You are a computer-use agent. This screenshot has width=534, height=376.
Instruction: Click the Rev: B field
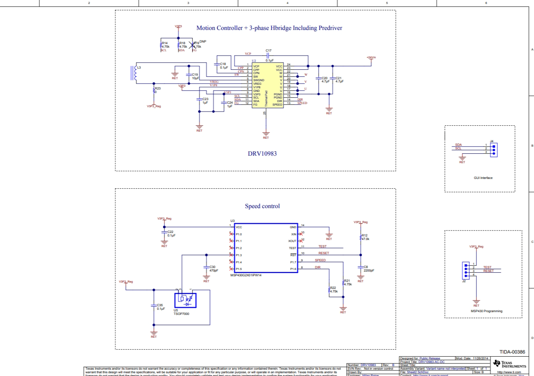pos(388,365)
